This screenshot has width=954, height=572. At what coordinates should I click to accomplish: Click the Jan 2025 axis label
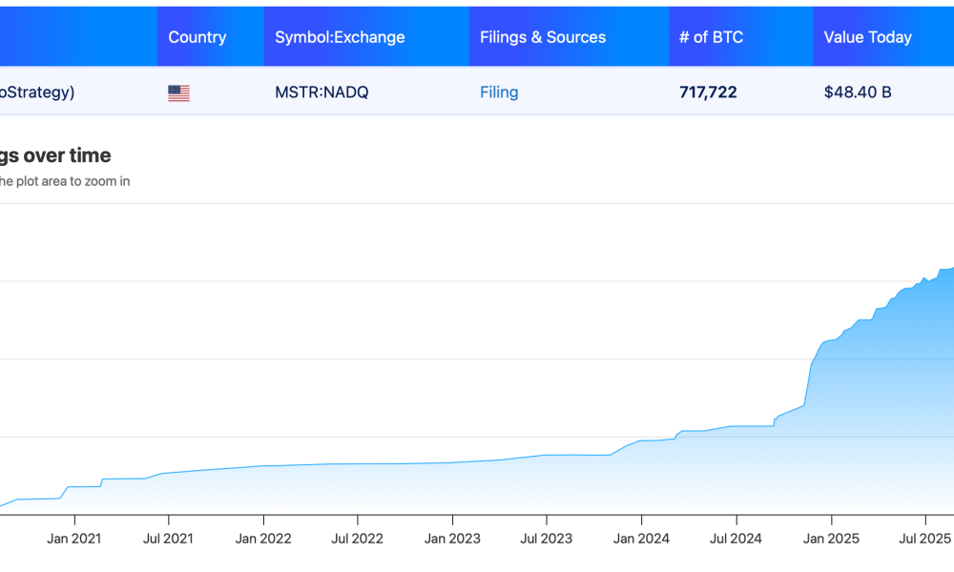click(x=830, y=539)
